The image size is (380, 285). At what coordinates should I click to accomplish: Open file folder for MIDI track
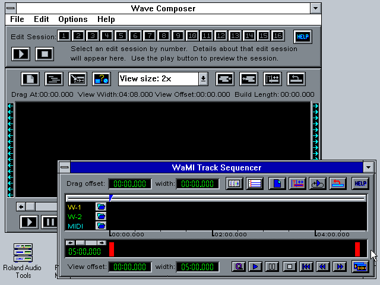[101, 226]
